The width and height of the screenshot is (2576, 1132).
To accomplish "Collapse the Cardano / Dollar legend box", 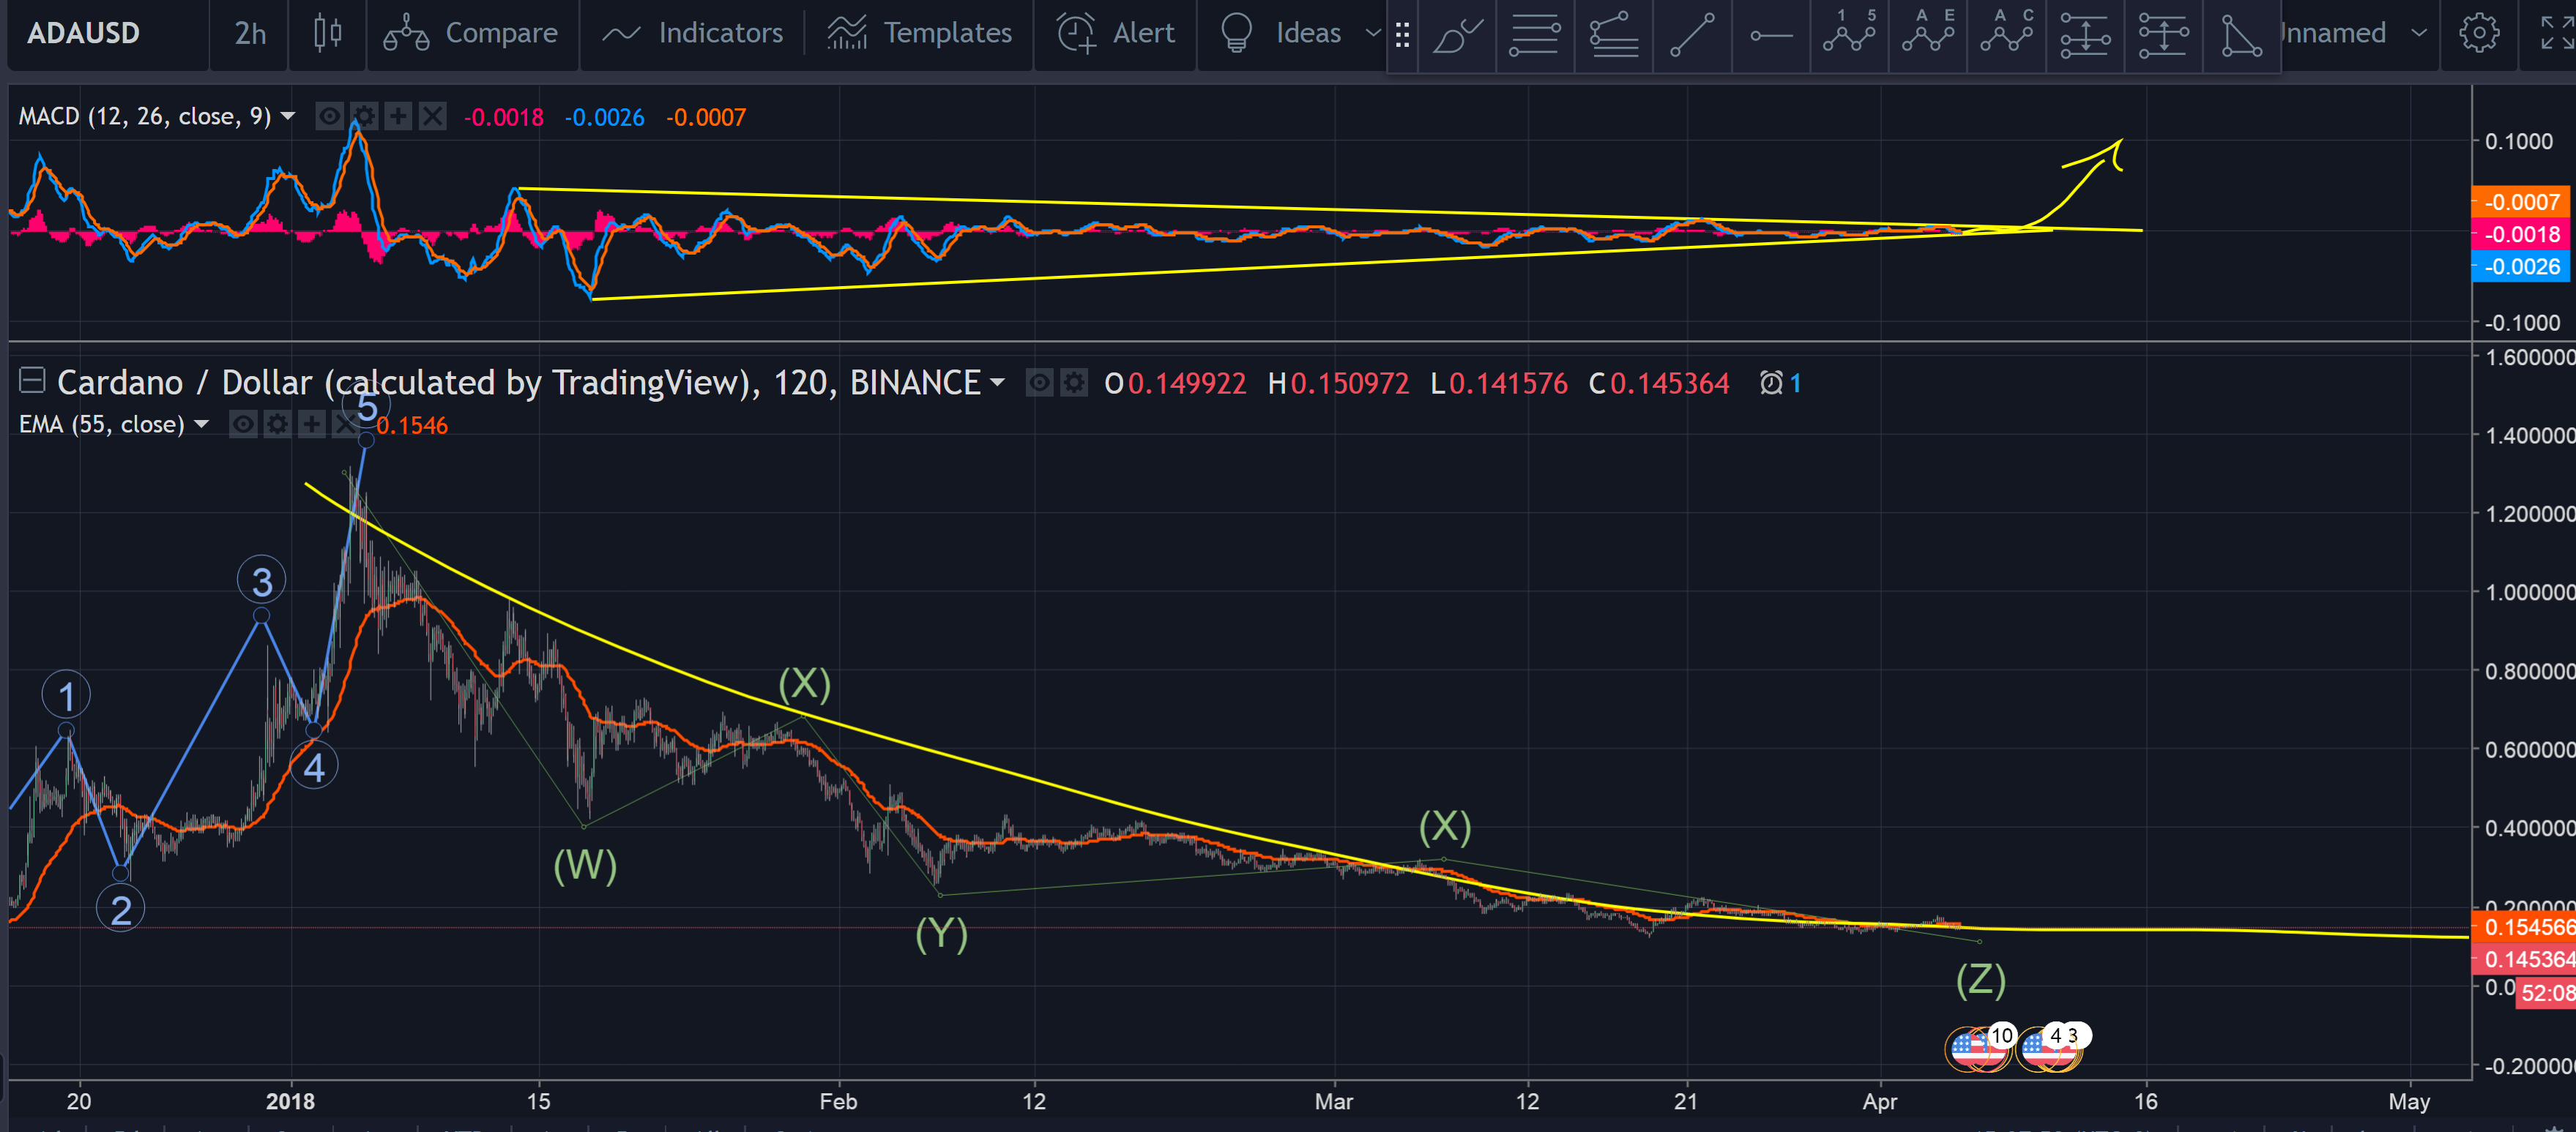I will tap(32, 381).
